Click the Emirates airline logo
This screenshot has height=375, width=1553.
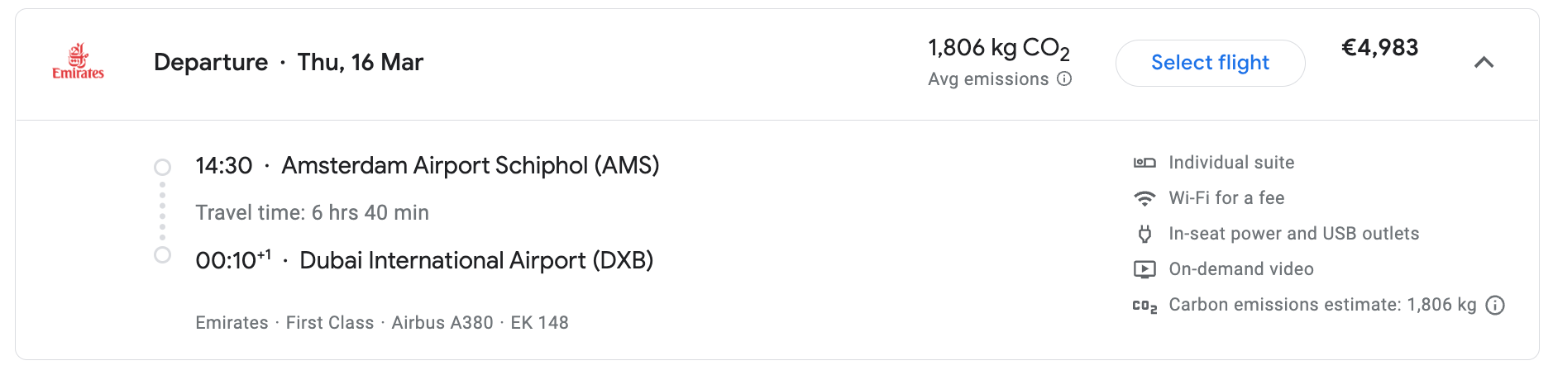point(78,61)
